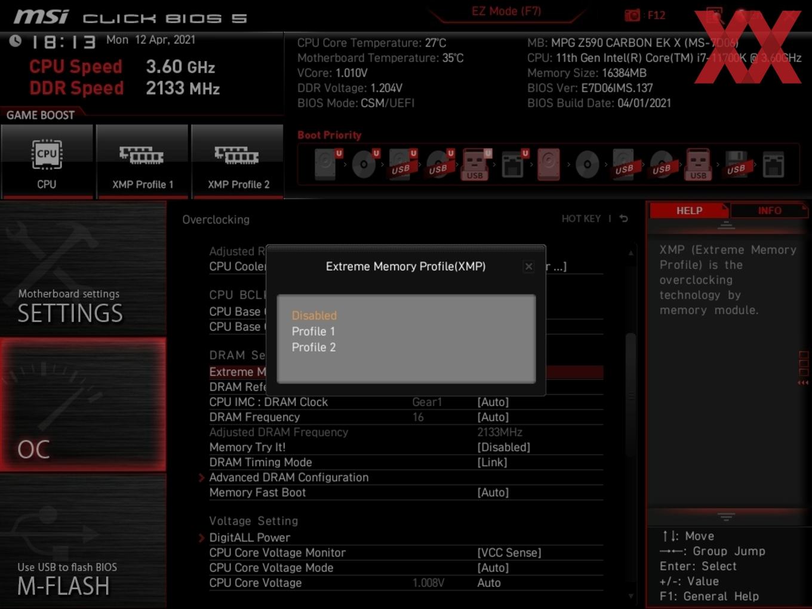
Task: Expand Advanced DRAM Configuration submenu
Action: 288,478
